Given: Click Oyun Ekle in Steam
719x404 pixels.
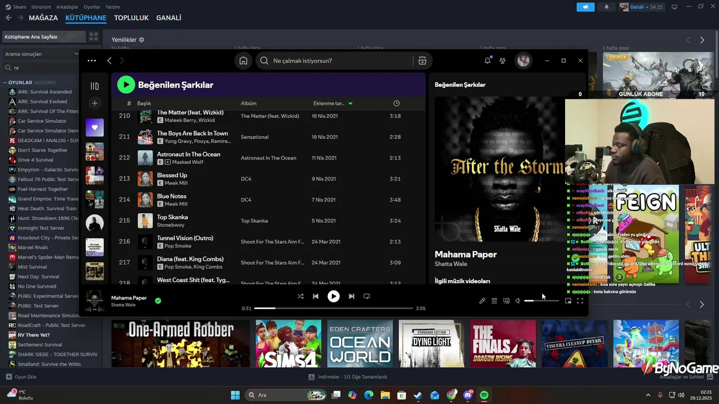Looking at the screenshot, I should (21, 377).
